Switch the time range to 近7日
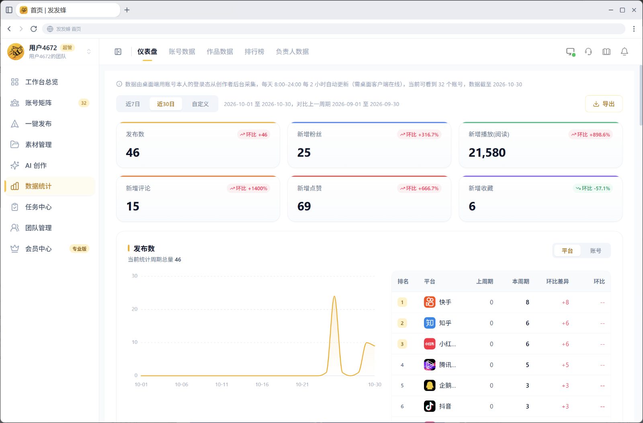 tap(133, 104)
